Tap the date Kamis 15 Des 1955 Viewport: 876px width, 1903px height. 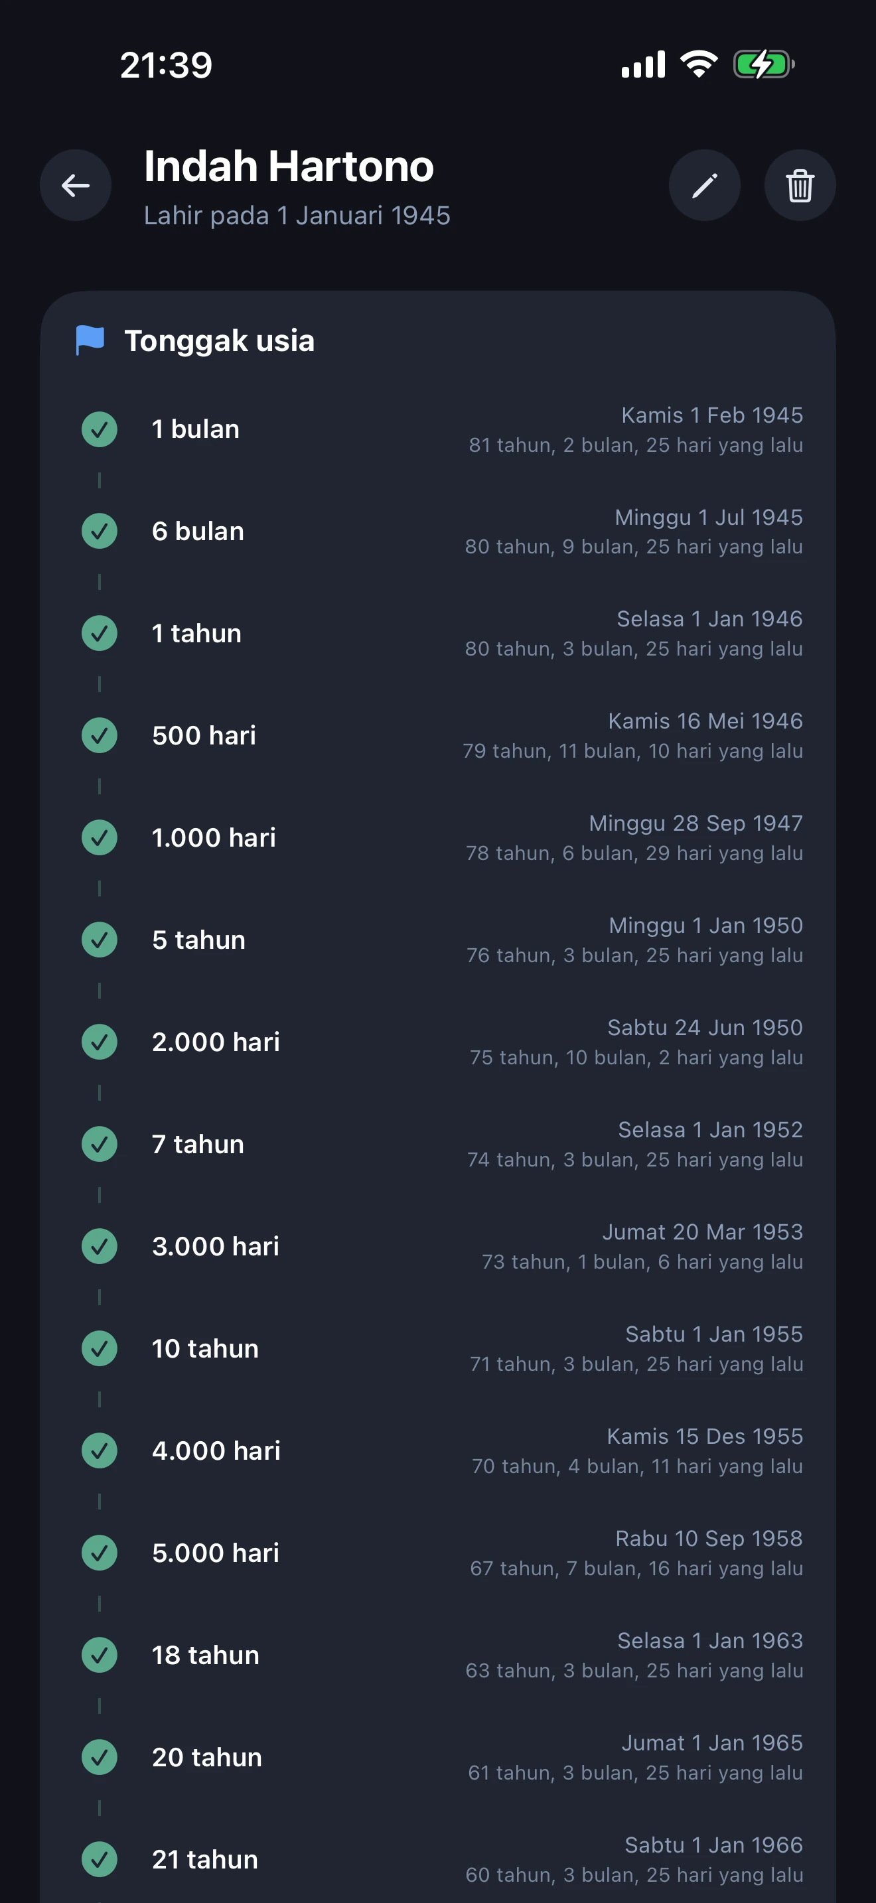coord(705,1436)
